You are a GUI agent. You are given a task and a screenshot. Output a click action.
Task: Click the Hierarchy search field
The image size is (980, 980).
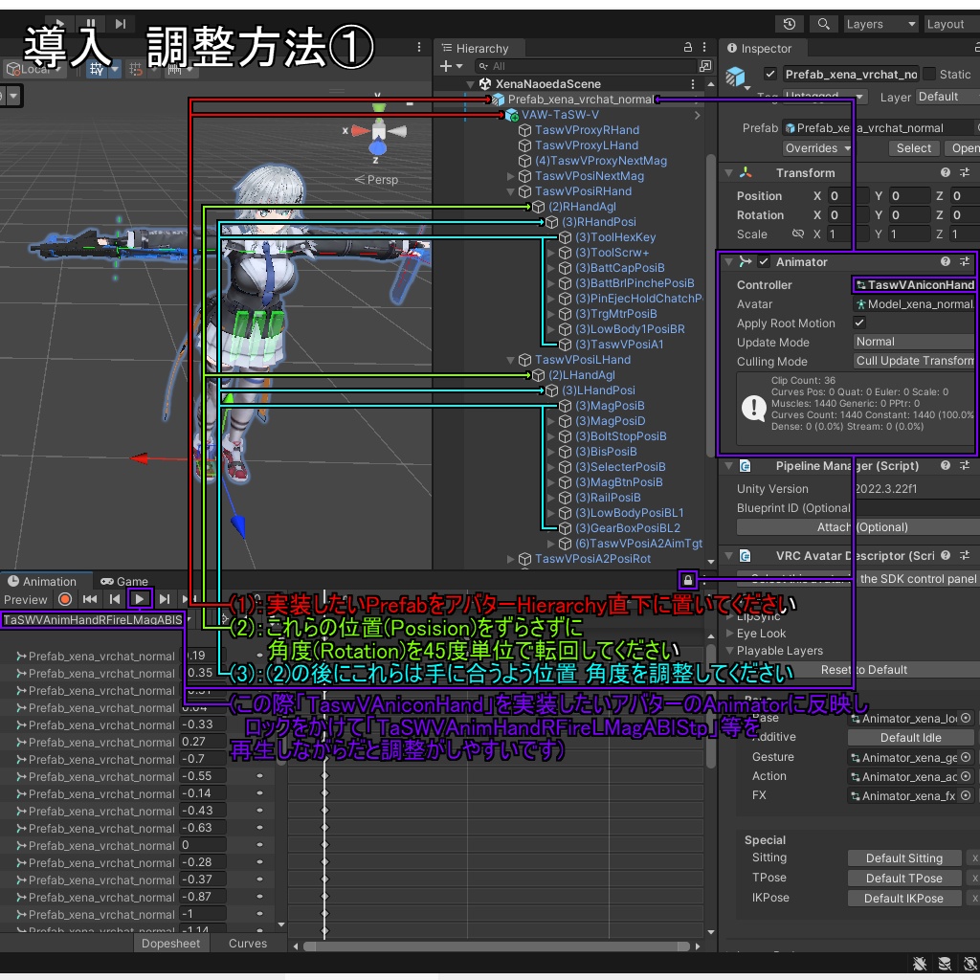tap(587, 66)
